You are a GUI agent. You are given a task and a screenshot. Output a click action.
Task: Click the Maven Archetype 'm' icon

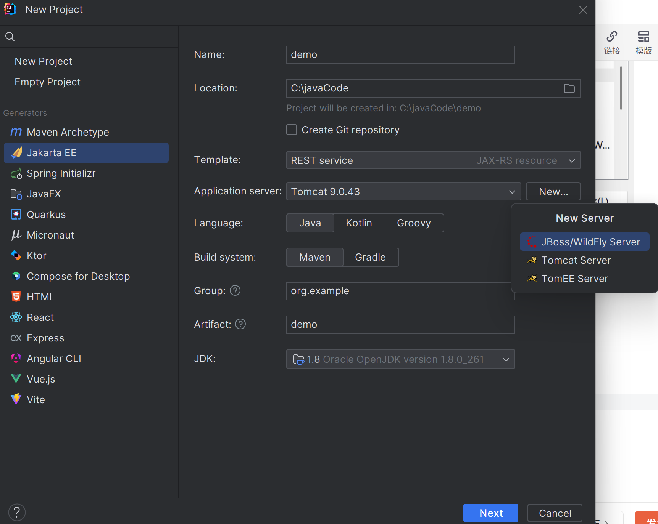point(16,132)
